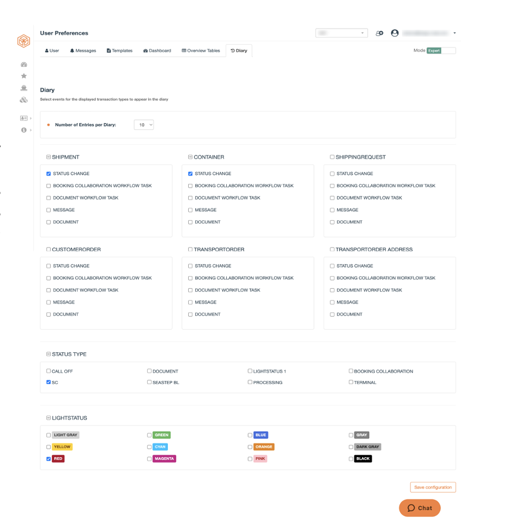This screenshot has width=505, height=525.
Task: Open the contact card sidebar icon
Action: 24,118
